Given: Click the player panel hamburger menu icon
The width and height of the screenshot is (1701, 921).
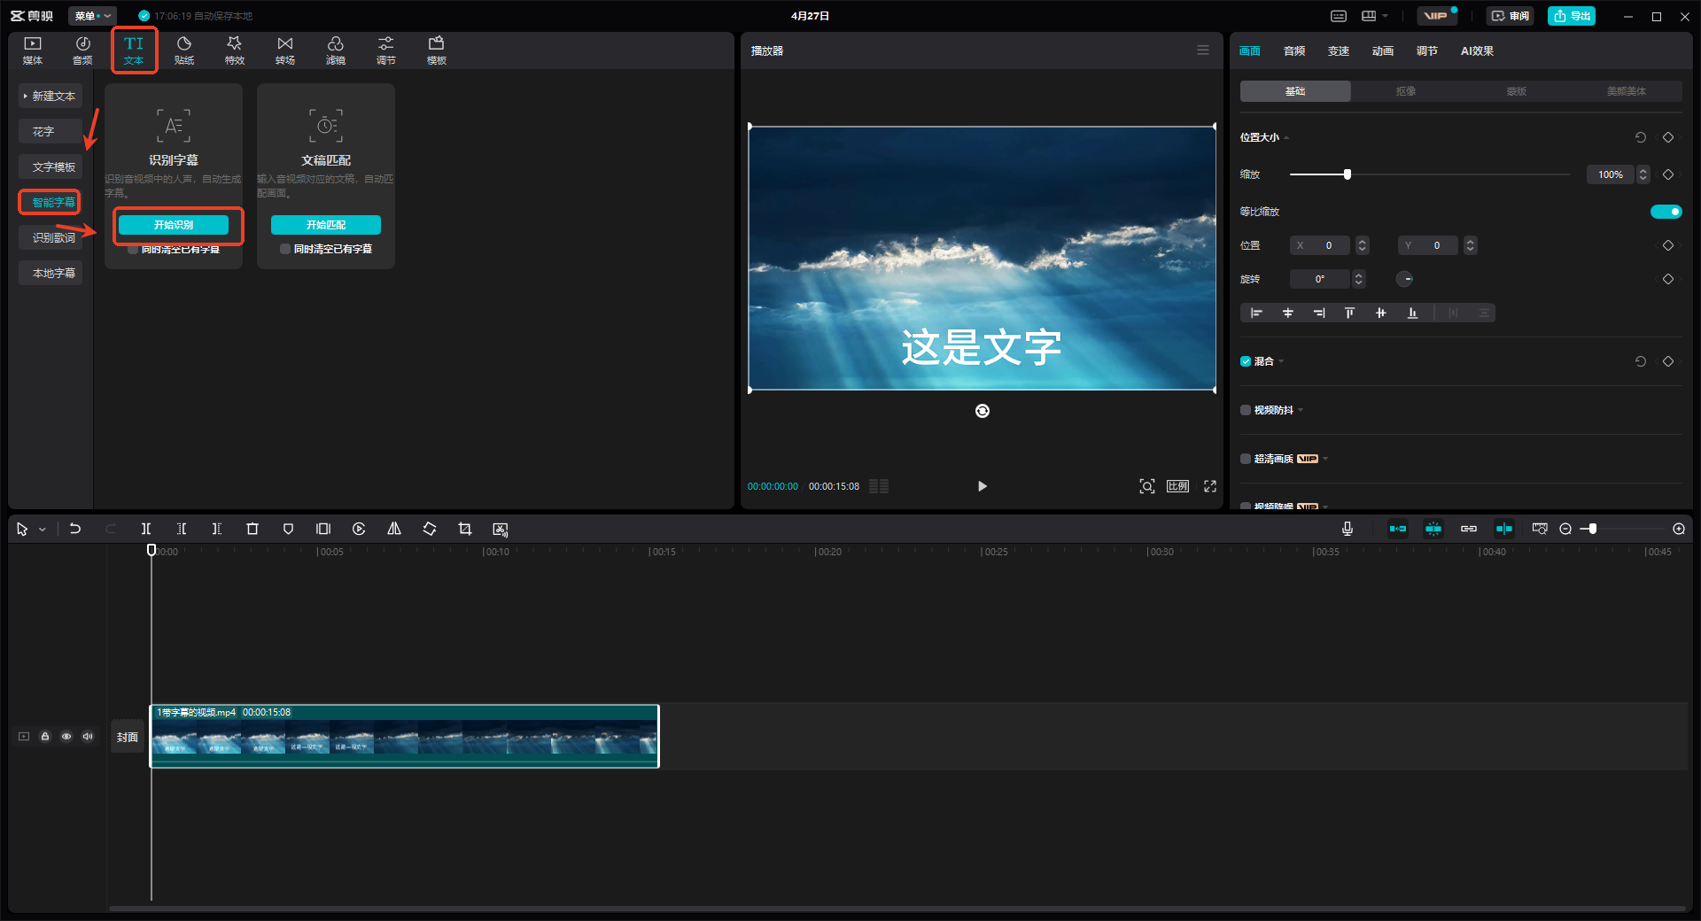Looking at the screenshot, I should 1203,50.
